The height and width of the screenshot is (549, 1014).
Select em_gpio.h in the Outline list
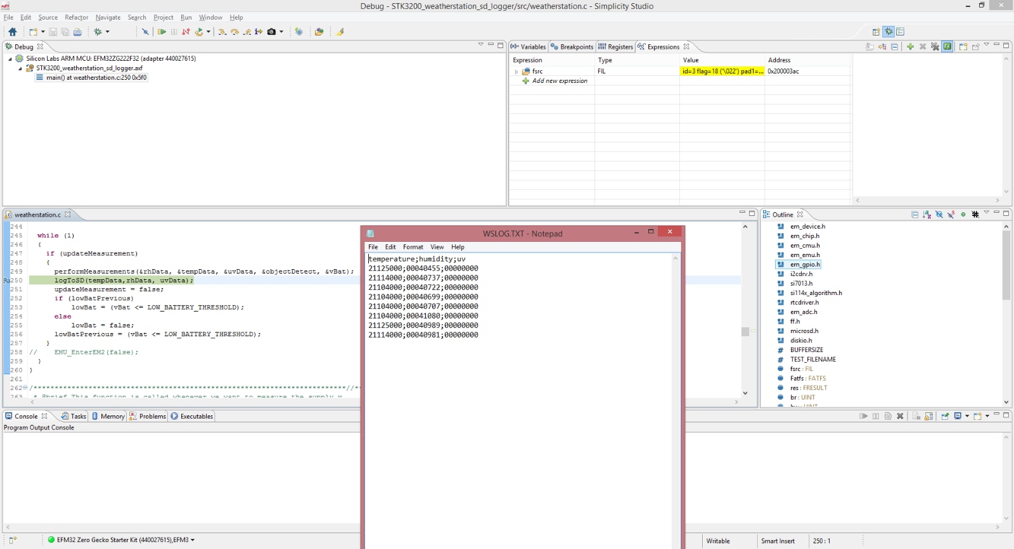[x=804, y=265]
